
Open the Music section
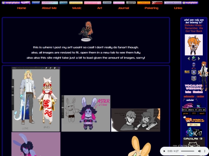[77, 8]
